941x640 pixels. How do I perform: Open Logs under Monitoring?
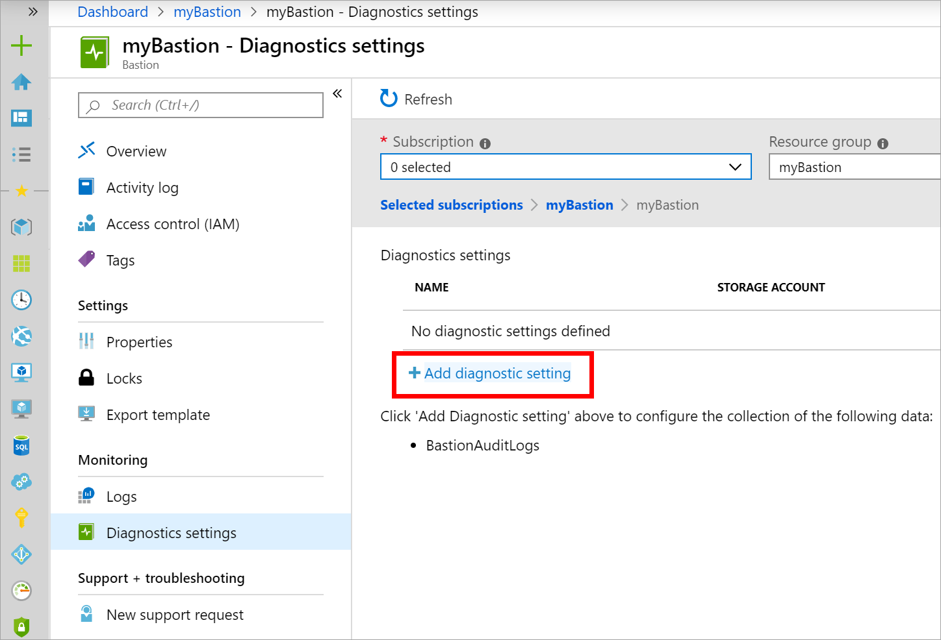pyautogui.click(x=201, y=497)
